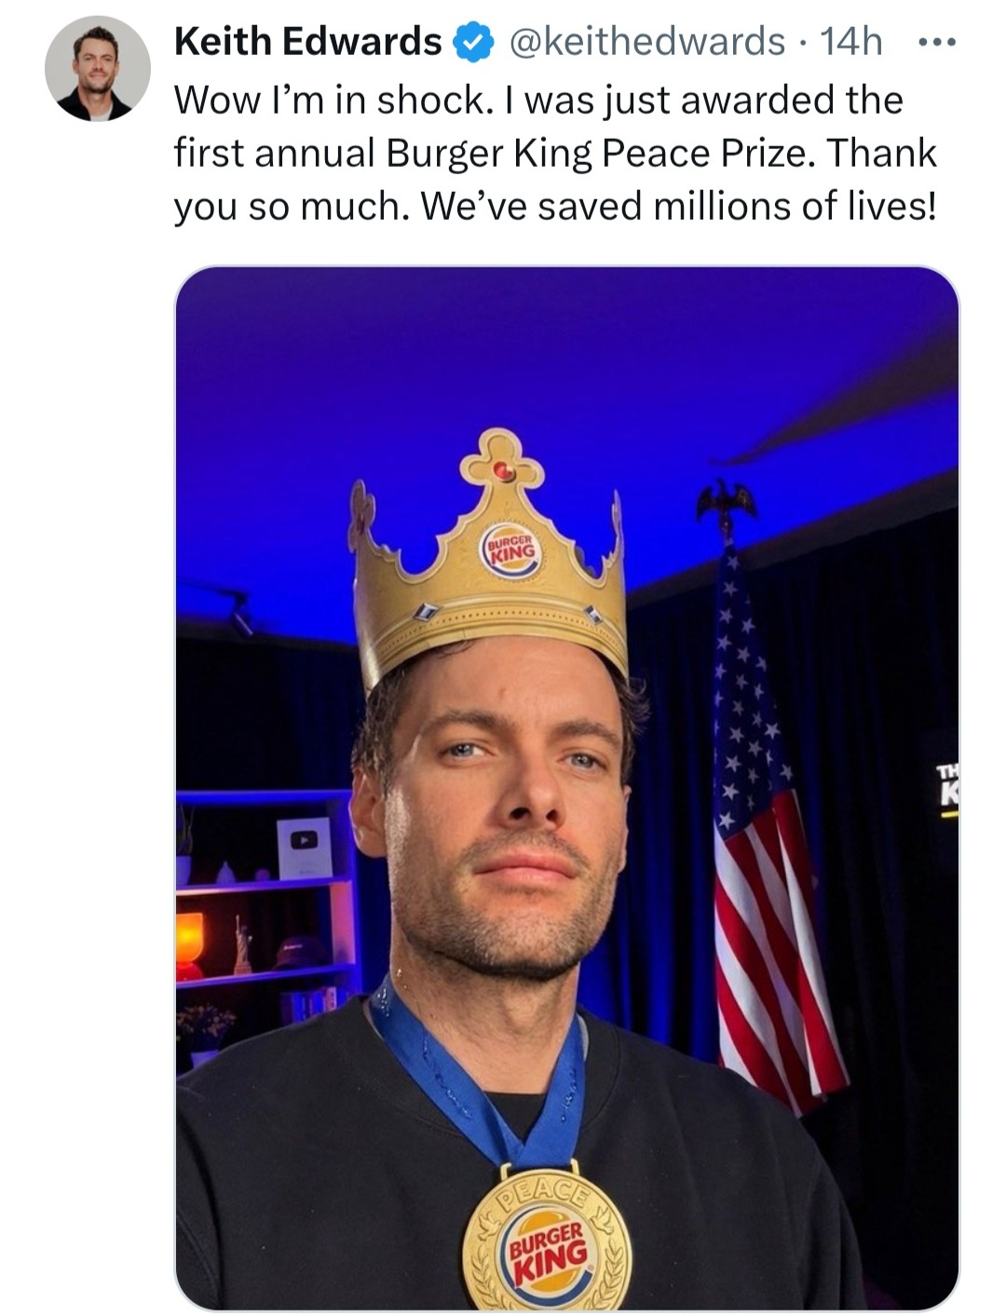
Task: Open the three-dot more options menu
Action: [x=936, y=43]
